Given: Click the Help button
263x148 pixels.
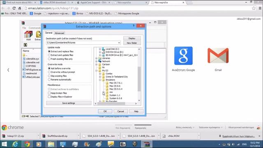Looking at the screenshot, I should pyautogui.click(x=136, y=111).
